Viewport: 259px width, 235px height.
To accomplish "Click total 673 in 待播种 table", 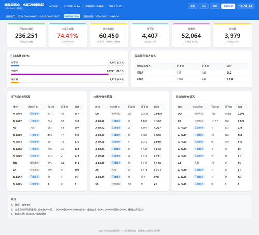I will 156,177.
